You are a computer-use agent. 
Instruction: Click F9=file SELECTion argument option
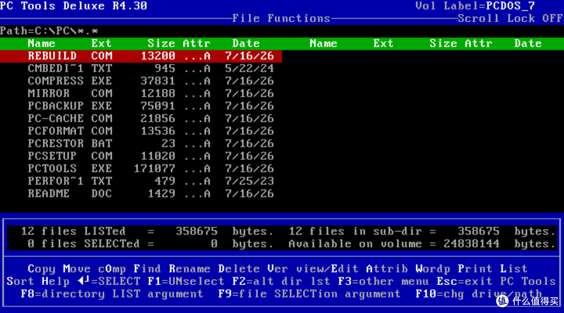point(309,294)
